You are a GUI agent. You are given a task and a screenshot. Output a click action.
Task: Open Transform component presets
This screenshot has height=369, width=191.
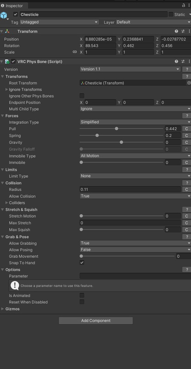tap(183, 31)
